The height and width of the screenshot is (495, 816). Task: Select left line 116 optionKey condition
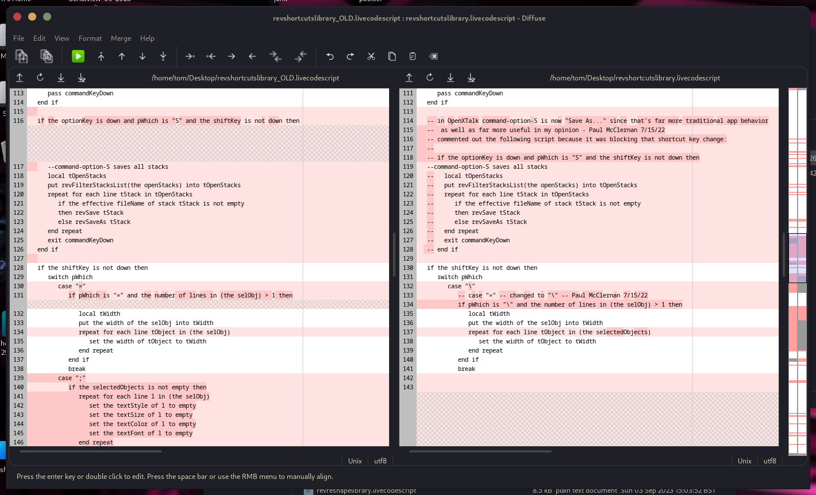coord(168,121)
